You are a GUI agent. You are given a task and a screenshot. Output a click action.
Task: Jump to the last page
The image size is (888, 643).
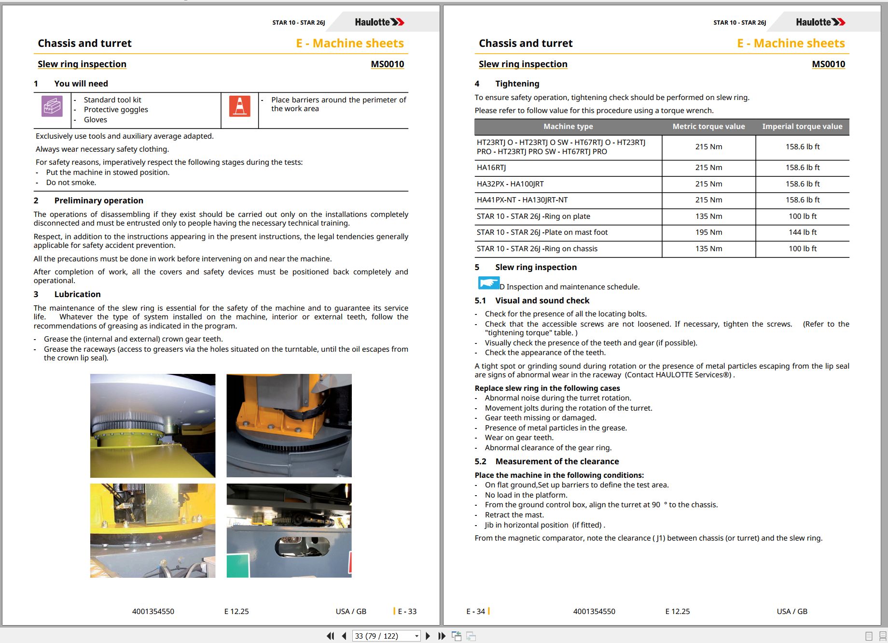click(x=442, y=636)
